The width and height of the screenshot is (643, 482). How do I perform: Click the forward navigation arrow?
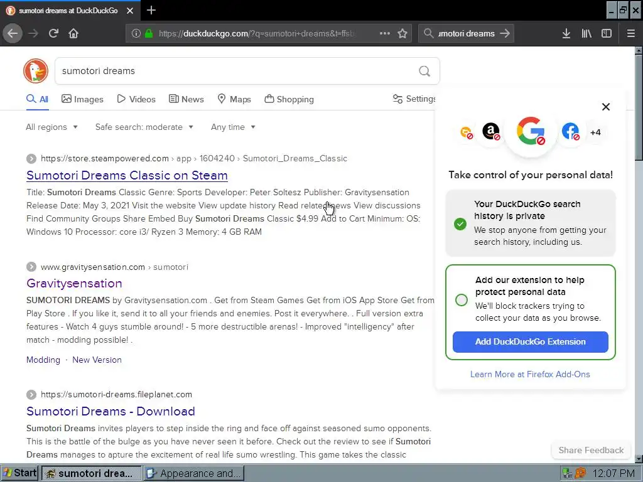tap(34, 33)
